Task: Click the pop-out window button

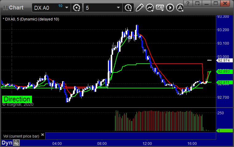Action: coord(197,3)
